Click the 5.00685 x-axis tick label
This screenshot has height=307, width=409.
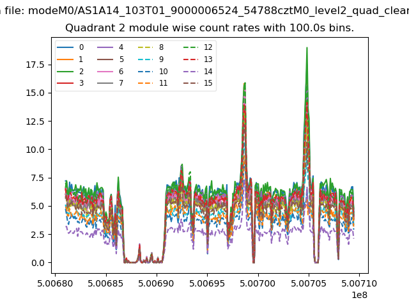pos(106,283)
